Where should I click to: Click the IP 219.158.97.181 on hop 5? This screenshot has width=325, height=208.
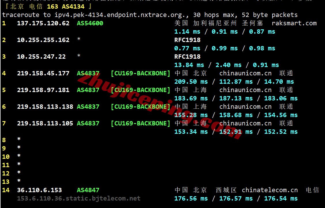point(43,90)
